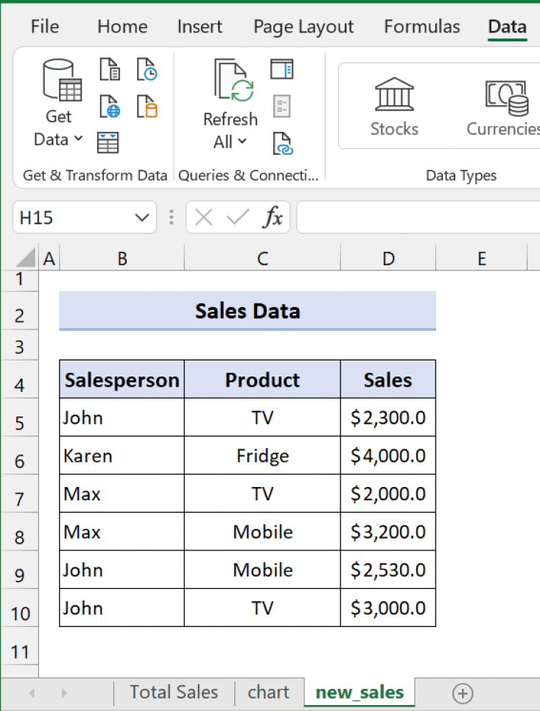Click the Existing Connections icon
The width and height of the screenshot is (540, 711).
coord(147,108)
